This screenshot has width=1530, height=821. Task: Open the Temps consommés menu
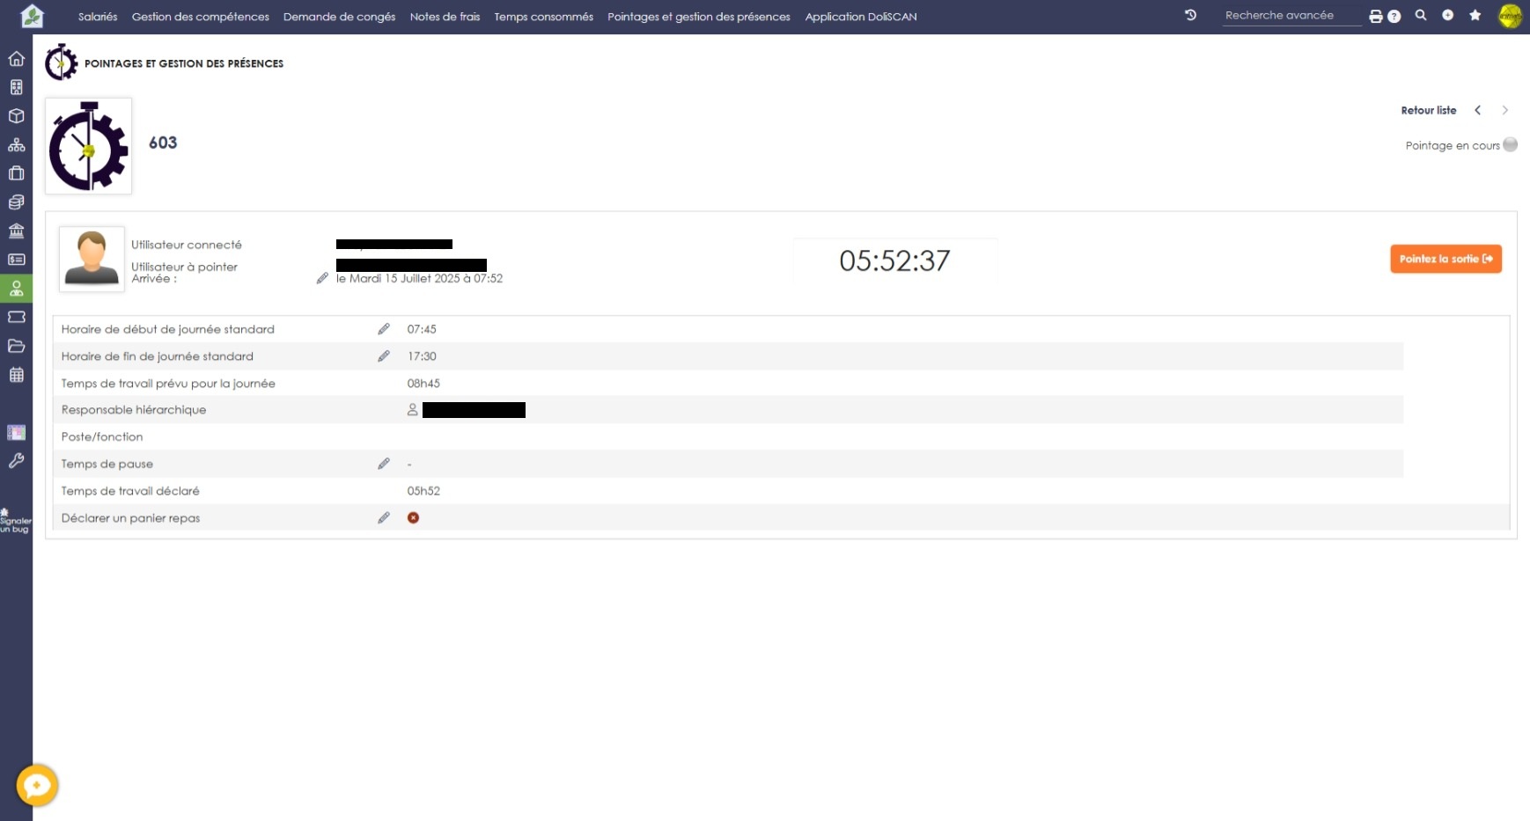(544, 17)
